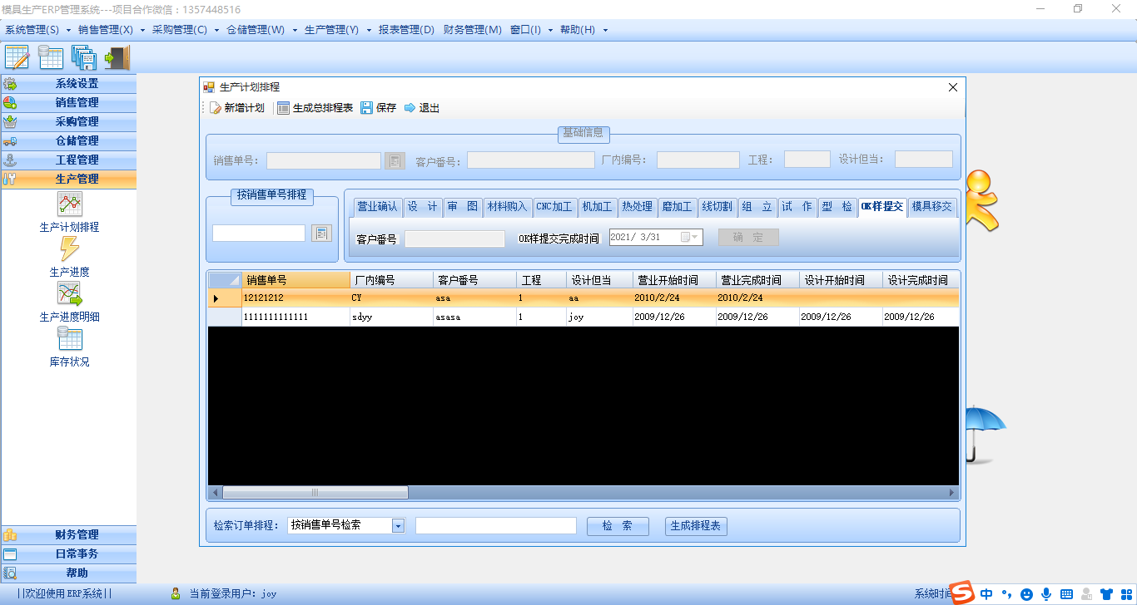
Task: Click the search text field next to 检索订单排程
Action: (x=496, y=525)
